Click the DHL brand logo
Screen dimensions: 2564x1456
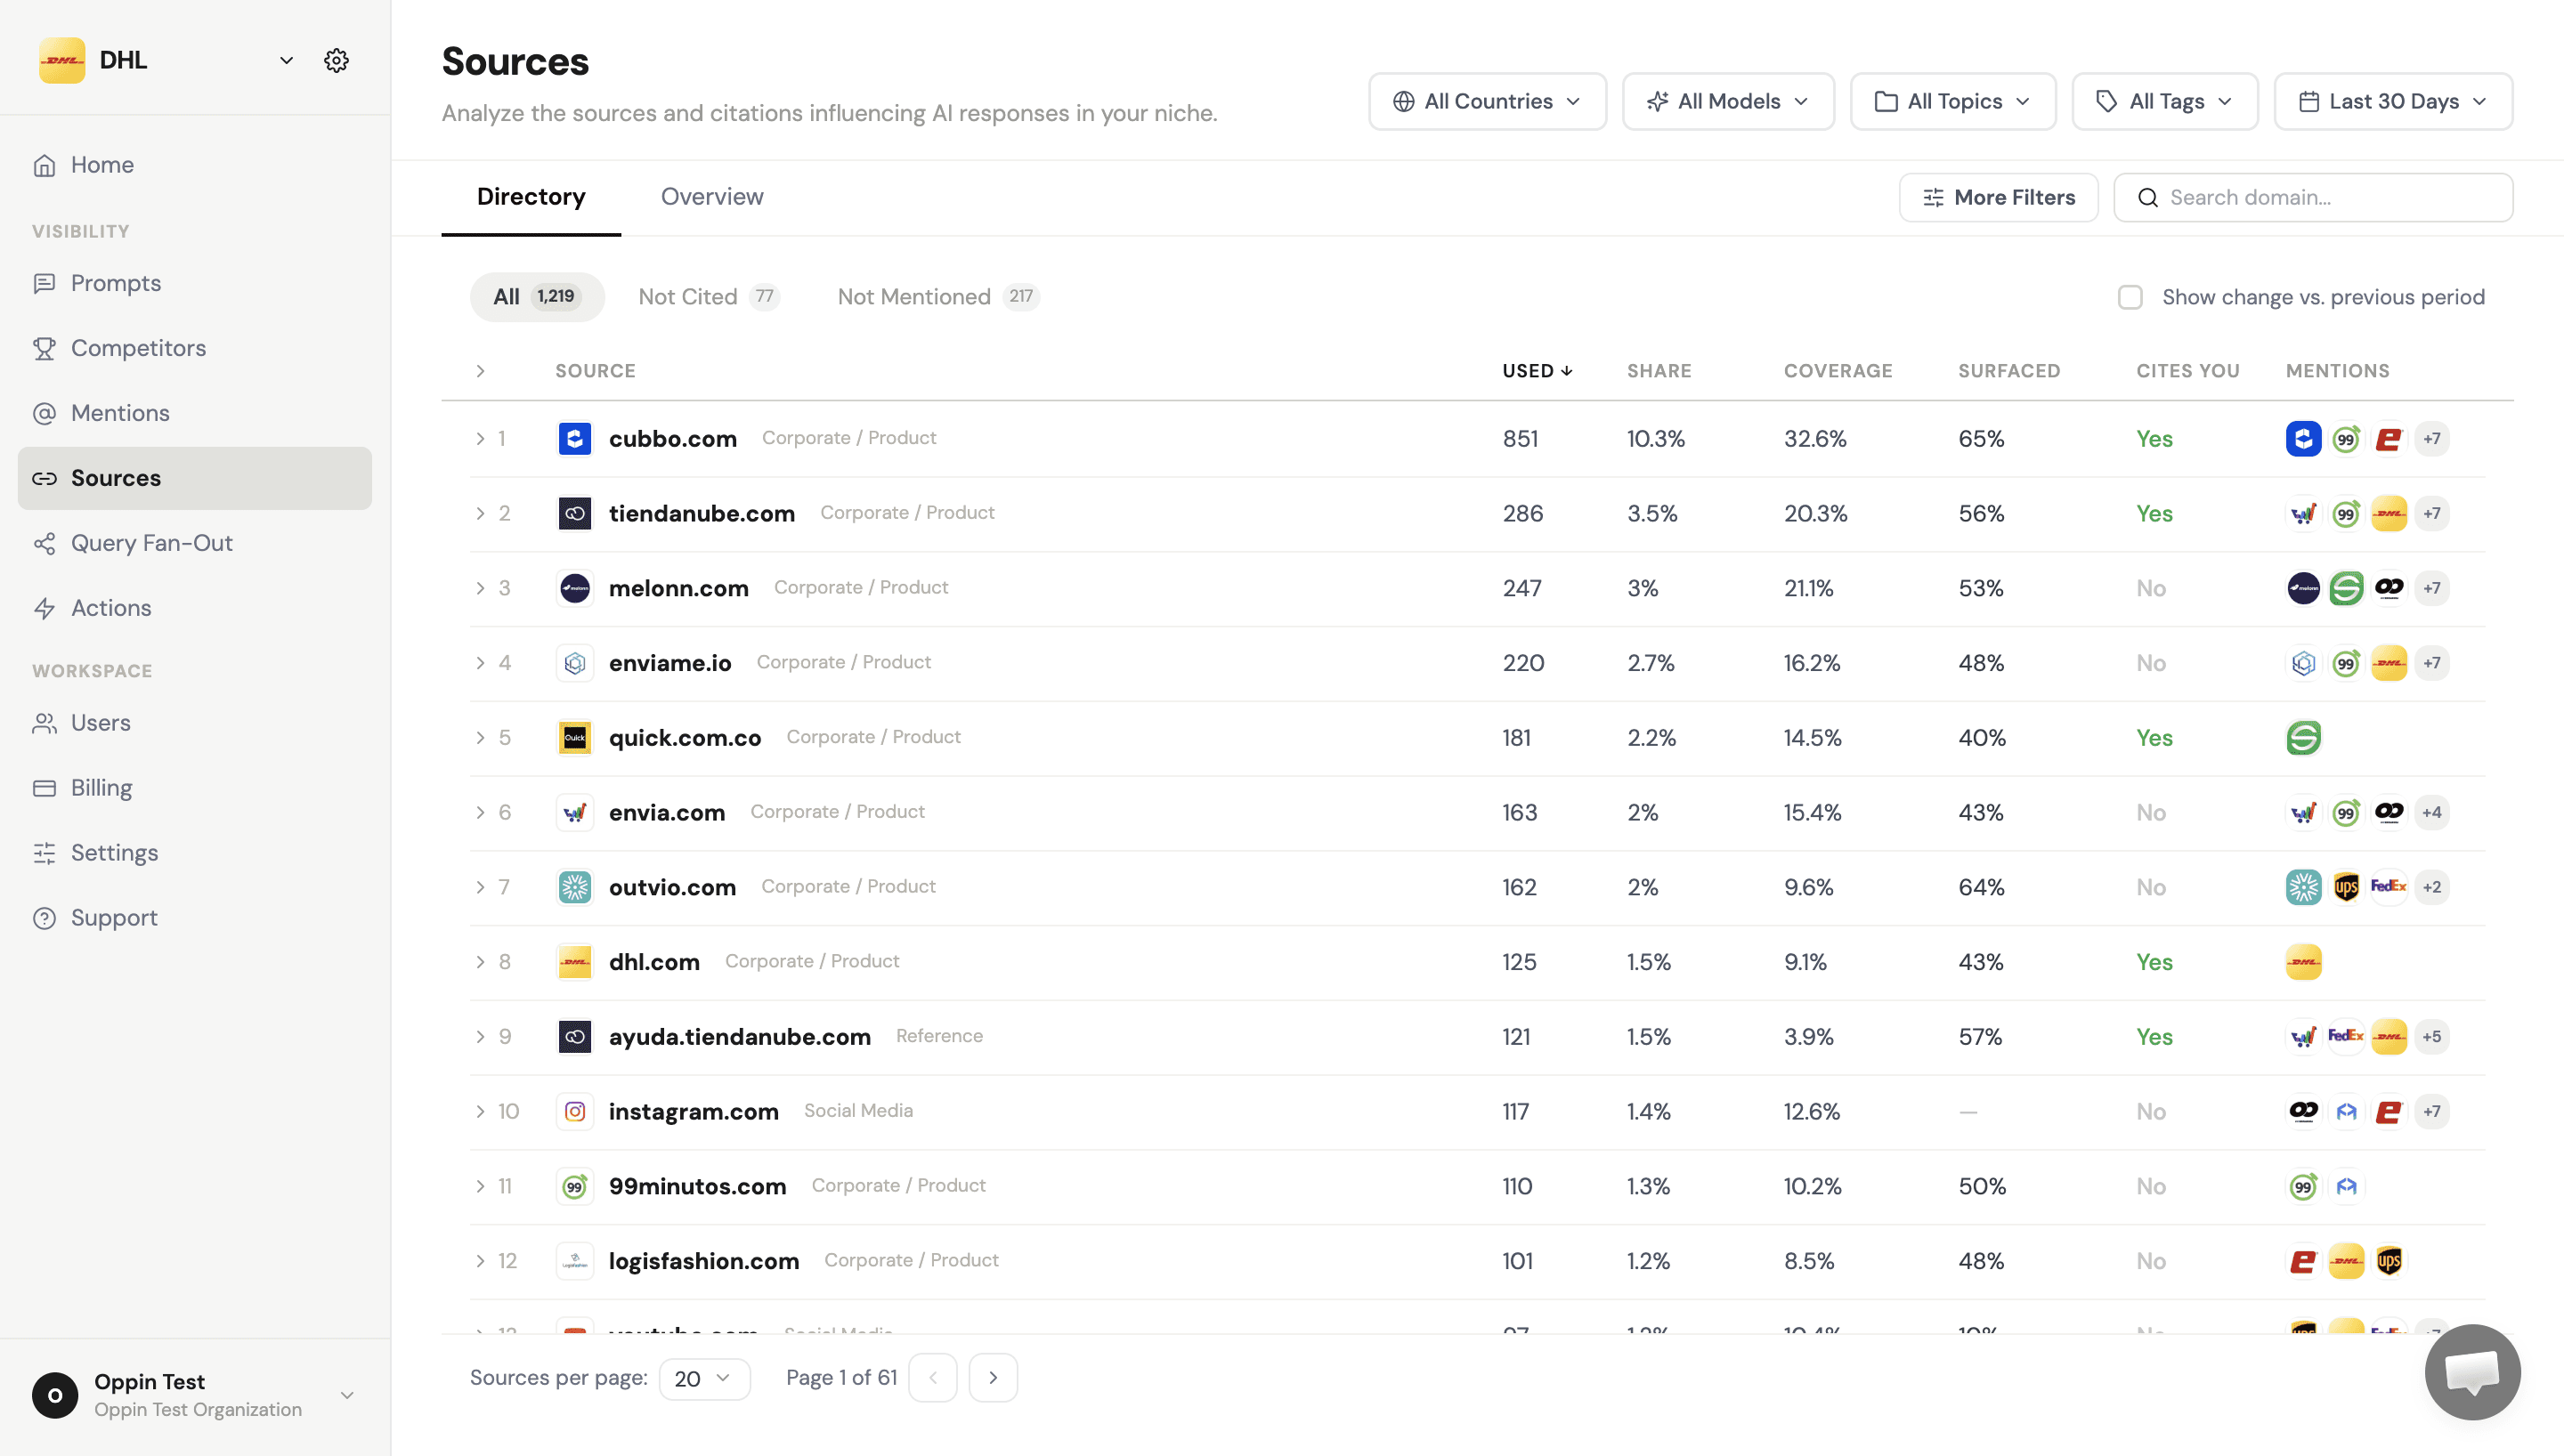62,60
